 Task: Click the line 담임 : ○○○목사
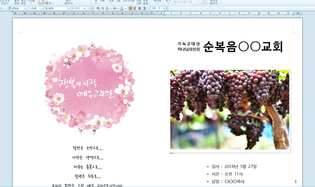228,182
